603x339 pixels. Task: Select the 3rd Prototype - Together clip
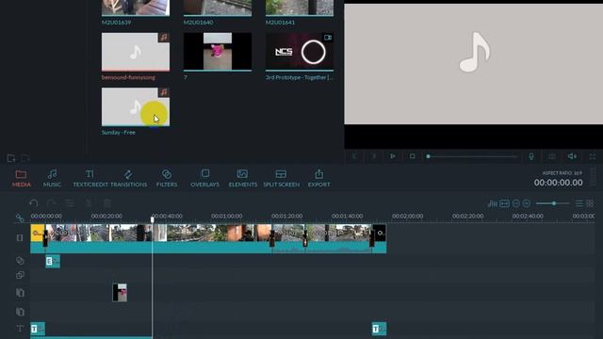300,52
